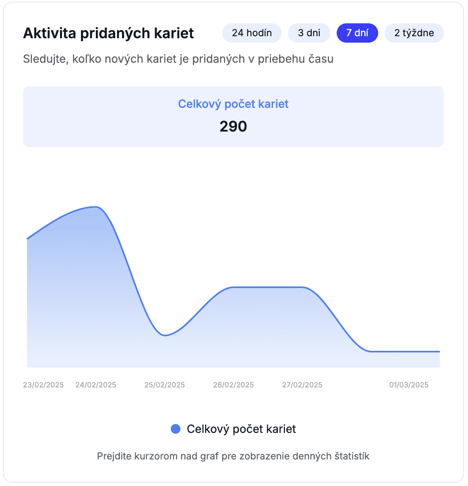This screenshot has width=468, height=486.
Task: Select the active 7 dní filter
Action: 357,33
